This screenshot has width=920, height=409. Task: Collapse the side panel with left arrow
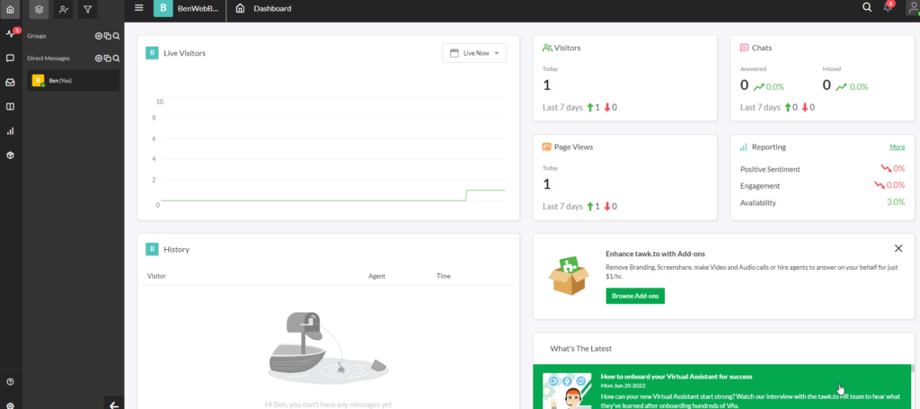point(114,405)
